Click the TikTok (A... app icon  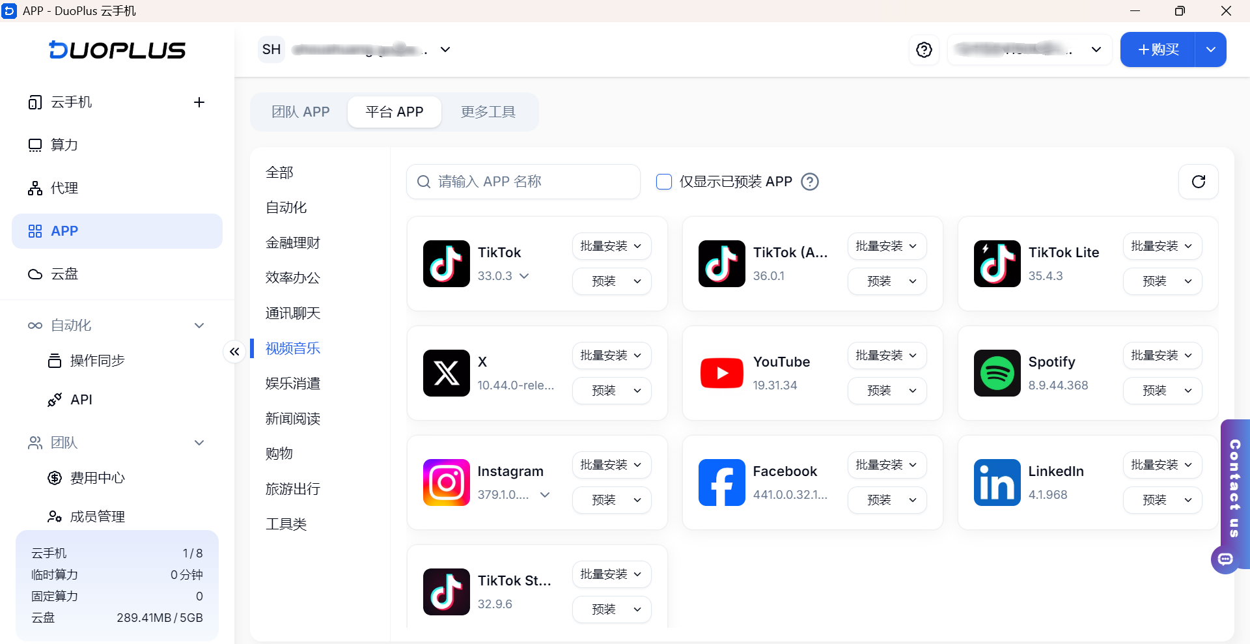point(721,264)
